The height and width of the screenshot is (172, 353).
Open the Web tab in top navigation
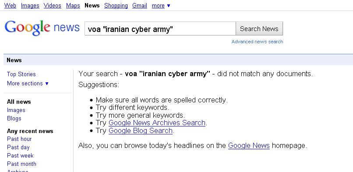[10, 6]
